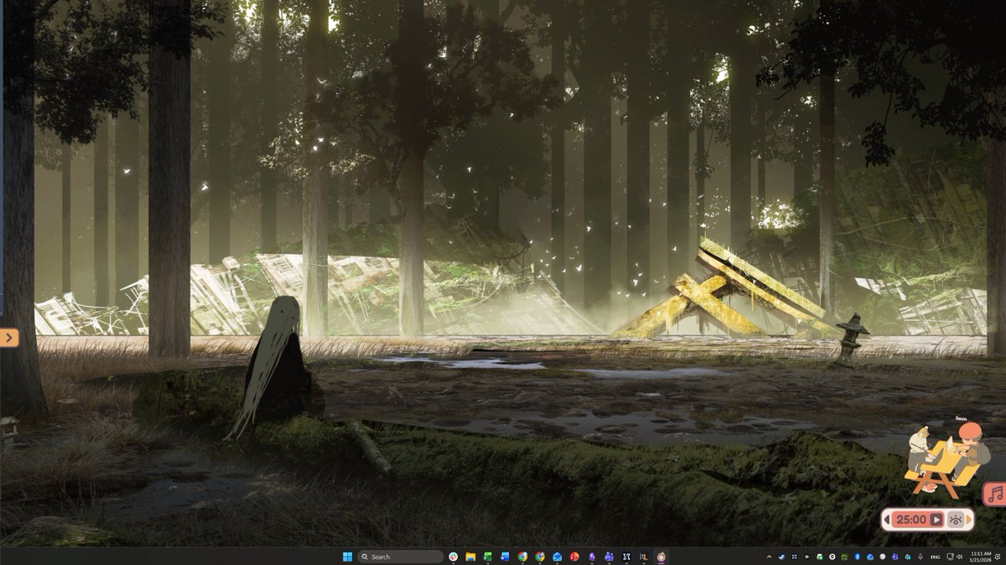Click the 25:00 timer display

coord(911,520)
